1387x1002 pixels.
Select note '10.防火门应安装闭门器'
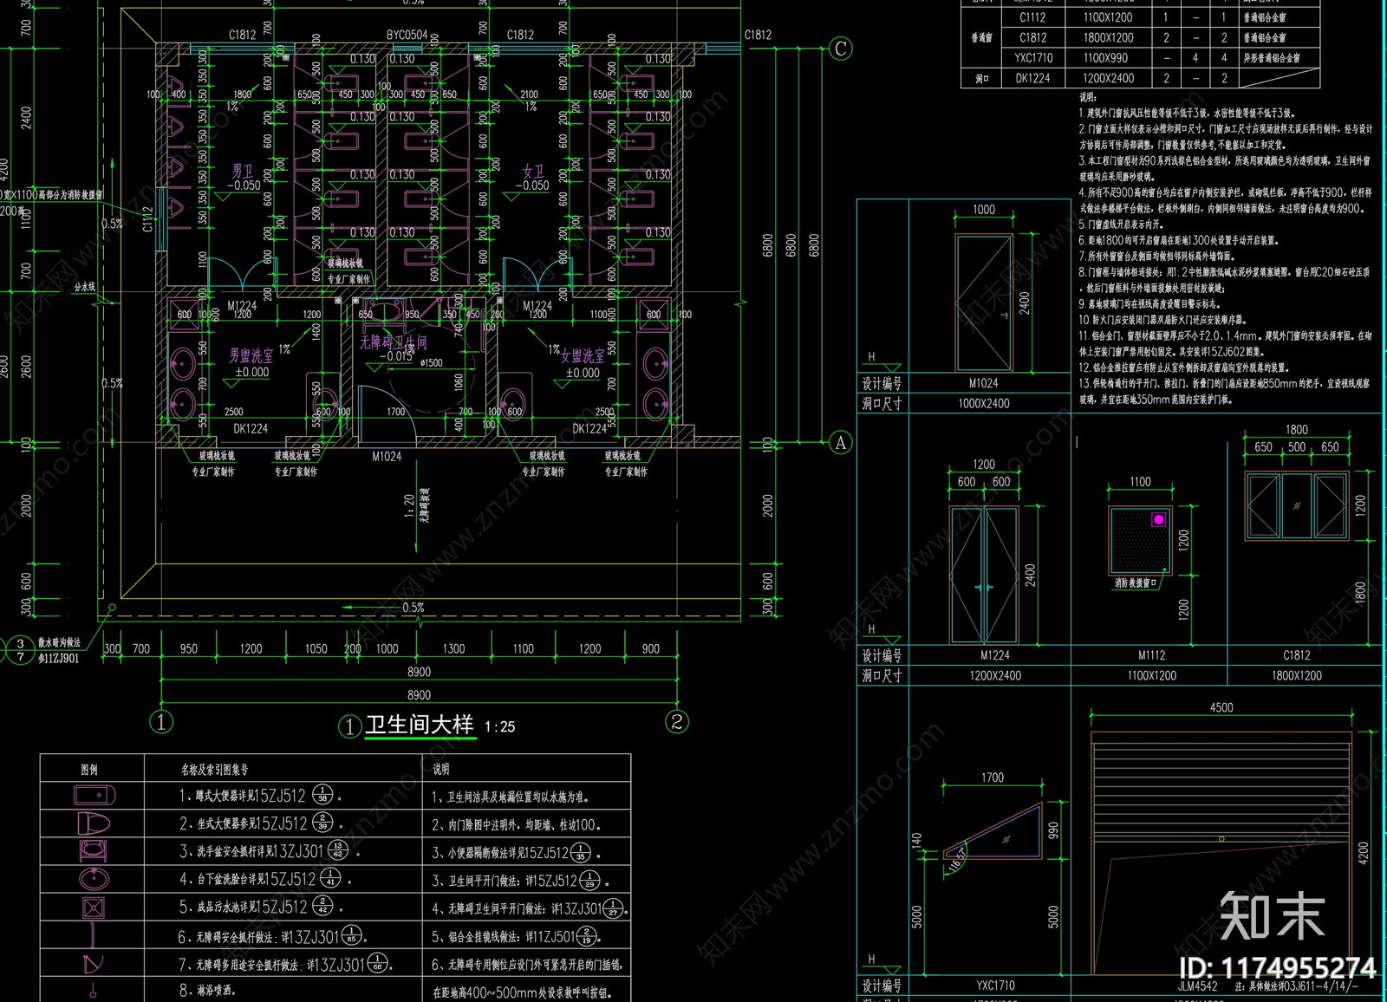(x=1162, y=320)
